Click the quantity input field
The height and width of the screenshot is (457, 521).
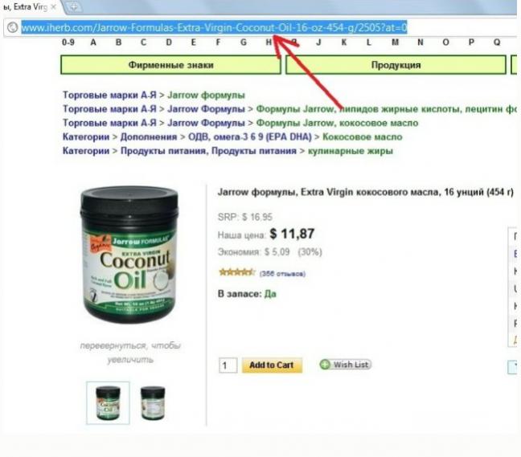point(228,365)
